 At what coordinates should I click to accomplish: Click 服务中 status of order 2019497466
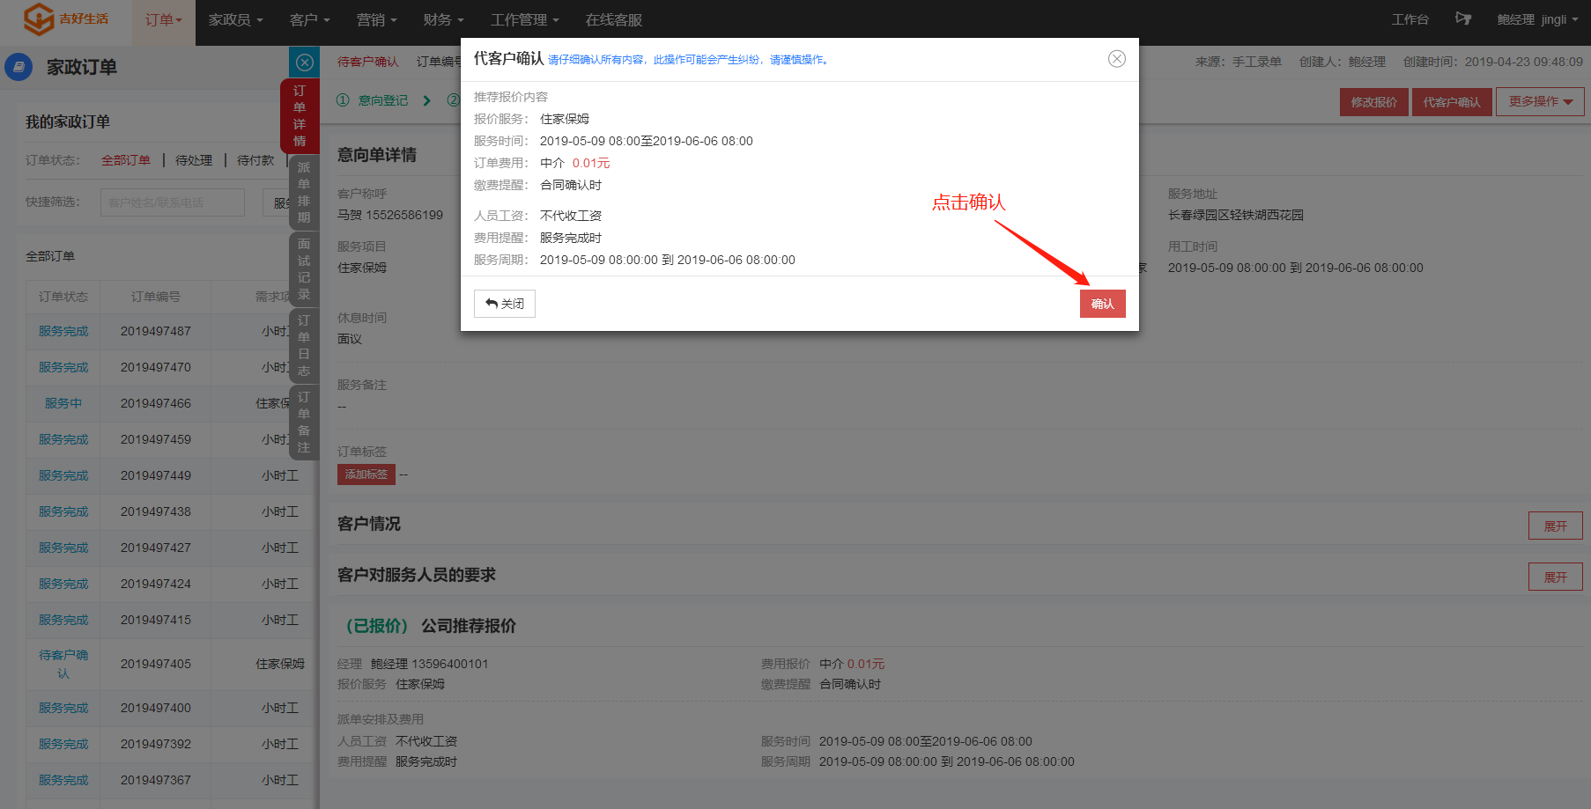63,403
